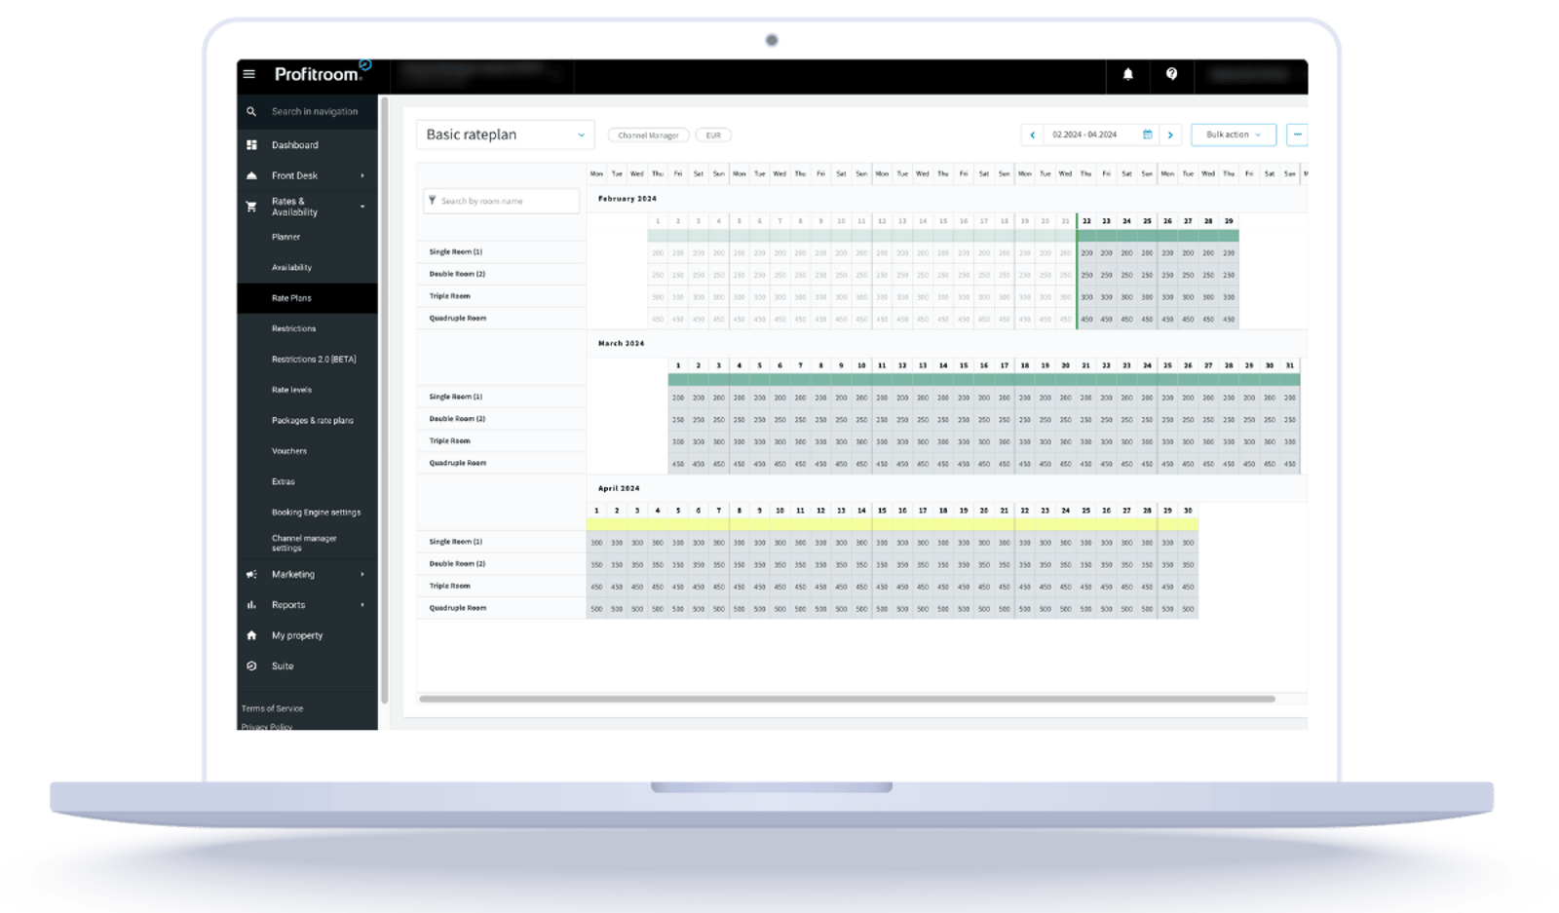Open the Bulk action dropdown
The image size is (1559, 913).
1234,134
